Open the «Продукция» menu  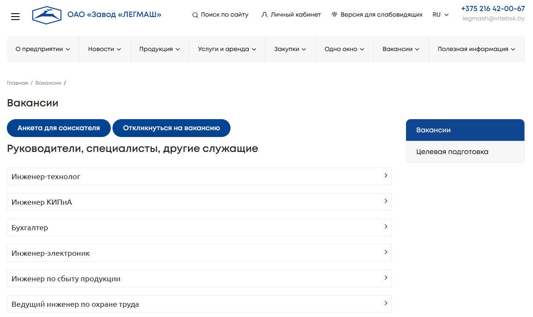pyautogui.click(x=159, y=49)
